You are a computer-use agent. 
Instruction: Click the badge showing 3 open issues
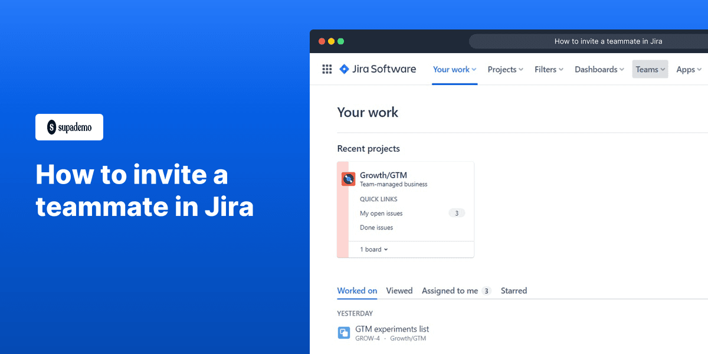[x=457, y=213]
